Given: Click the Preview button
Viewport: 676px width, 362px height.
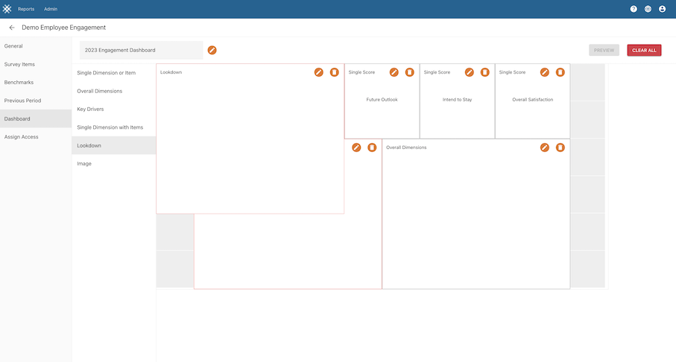Looking at the screenshot, I should [x=604, y=50].
